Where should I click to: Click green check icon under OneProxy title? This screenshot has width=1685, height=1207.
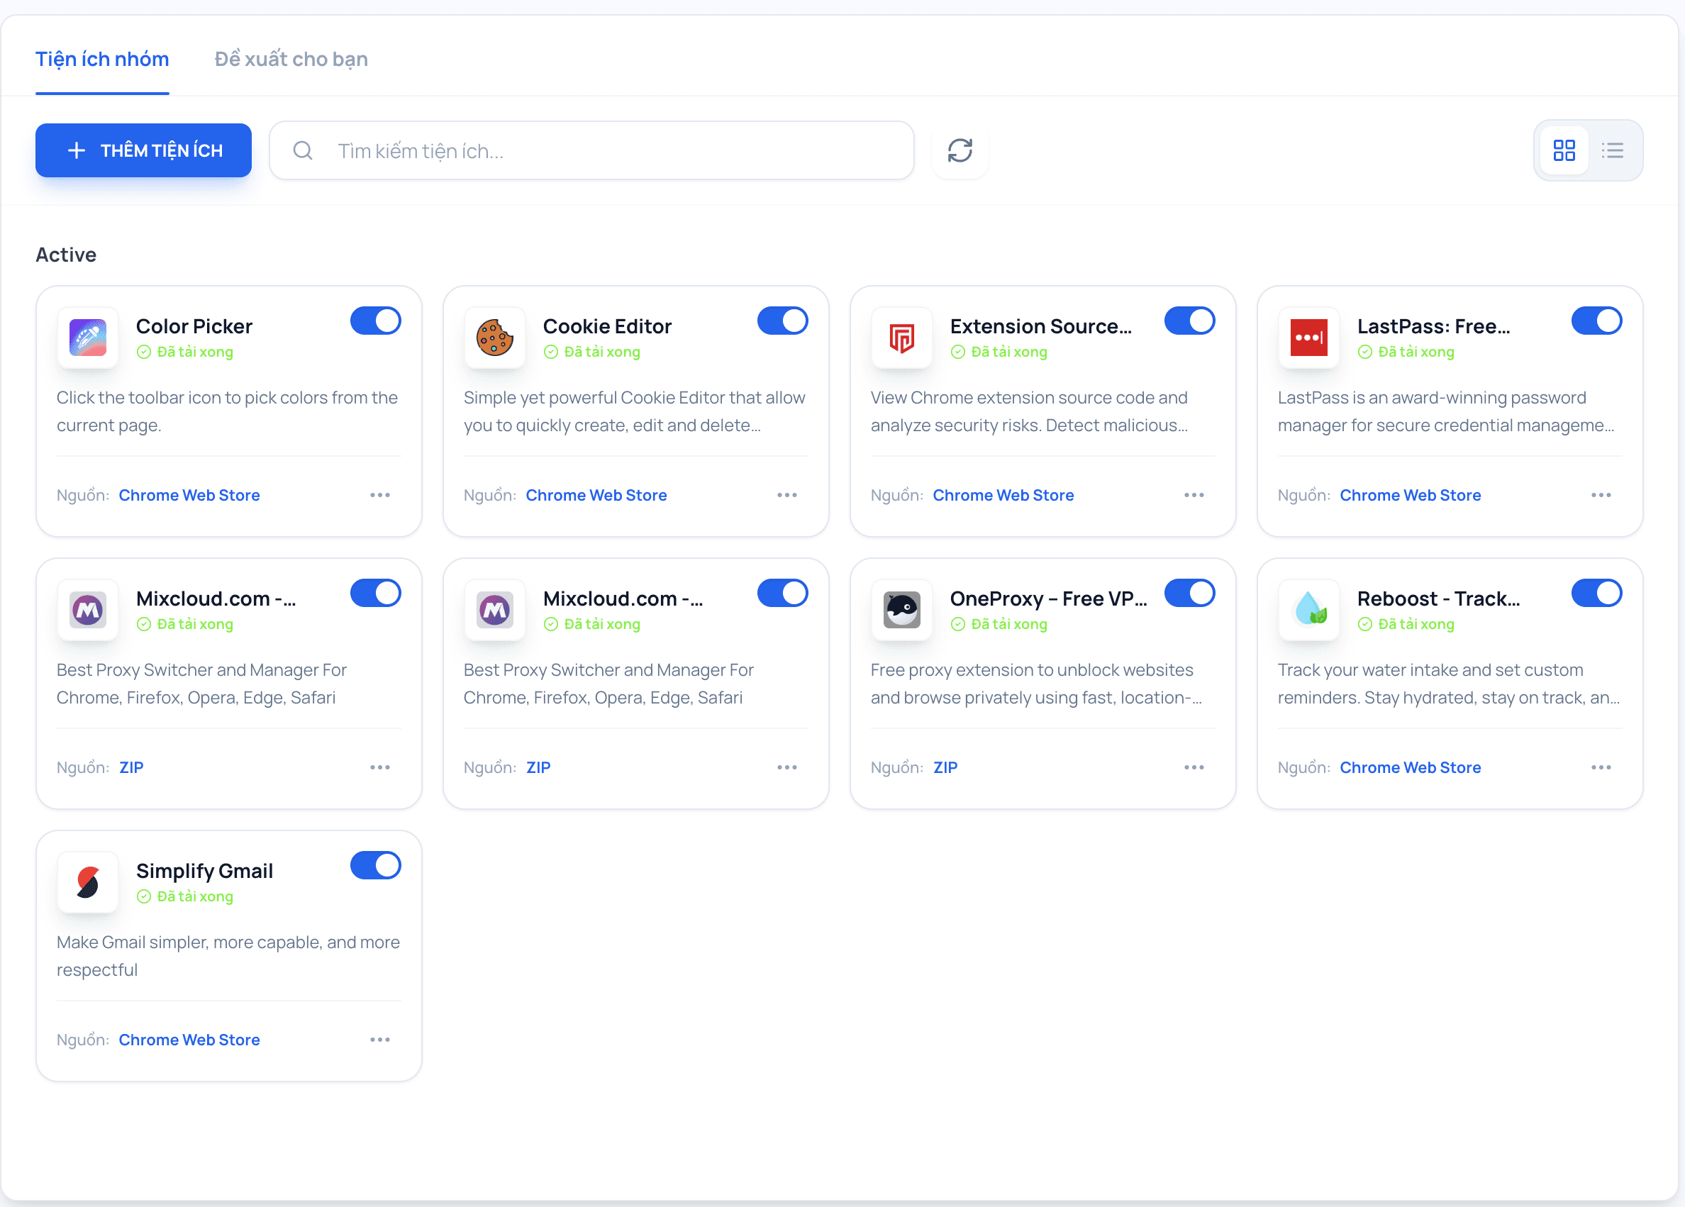[958, 625]
